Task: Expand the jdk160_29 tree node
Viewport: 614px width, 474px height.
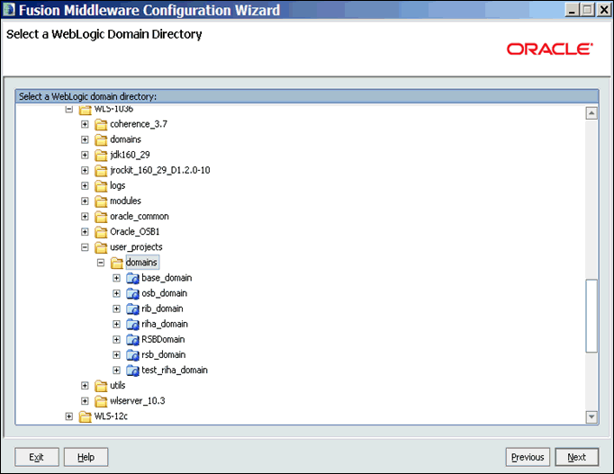Action: click(x=85, y=156)
